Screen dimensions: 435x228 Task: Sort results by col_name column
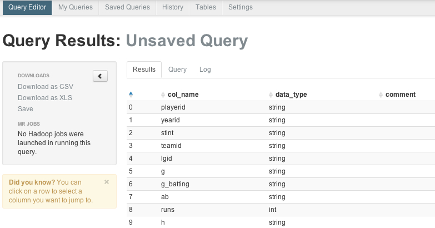pos(183,95)
